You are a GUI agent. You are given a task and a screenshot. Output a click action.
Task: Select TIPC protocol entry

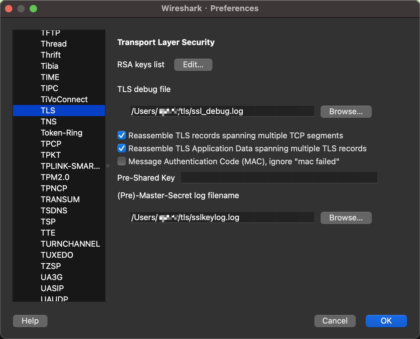[x=59, y=88]
